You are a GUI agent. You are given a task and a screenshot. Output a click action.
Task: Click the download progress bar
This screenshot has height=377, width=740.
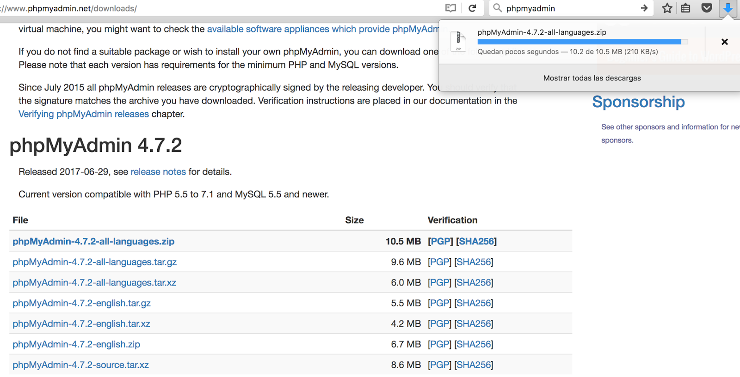(x=583, y=42)
